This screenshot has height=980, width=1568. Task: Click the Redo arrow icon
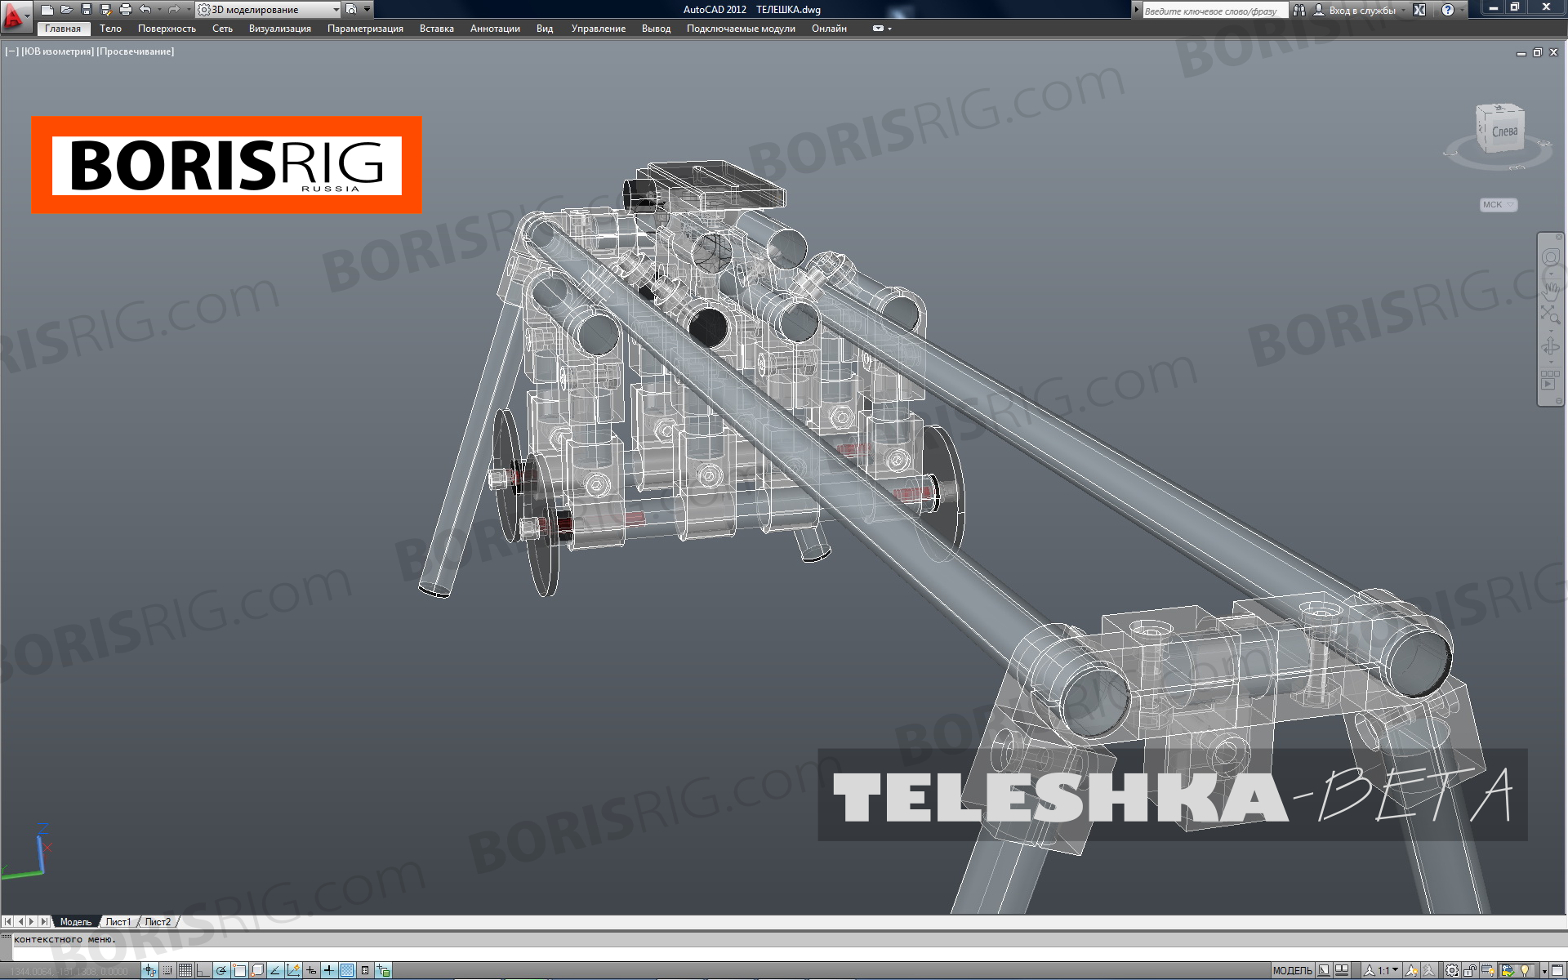click(x=173, y=10)
